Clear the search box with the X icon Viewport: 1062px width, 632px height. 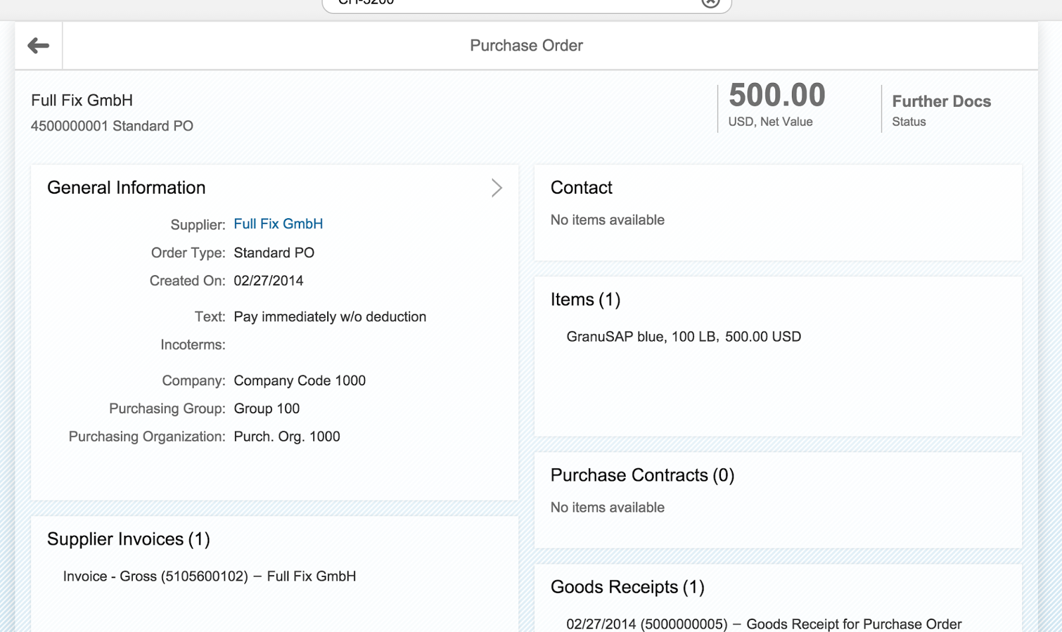point(710,3)
